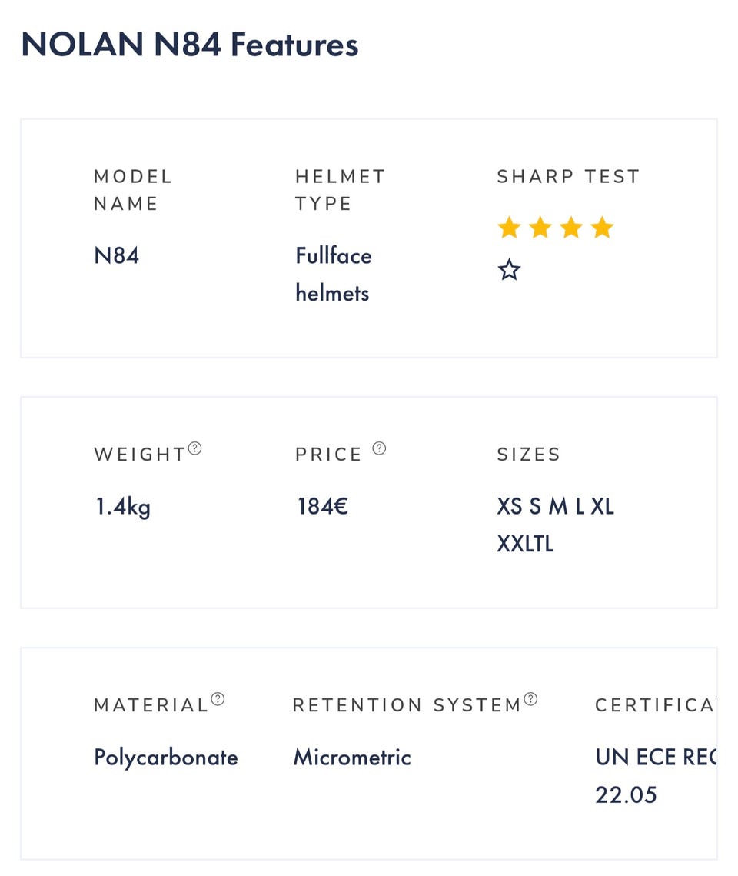Select the second yellow SHARP star
Screen dimensions: 738x876
540,228
